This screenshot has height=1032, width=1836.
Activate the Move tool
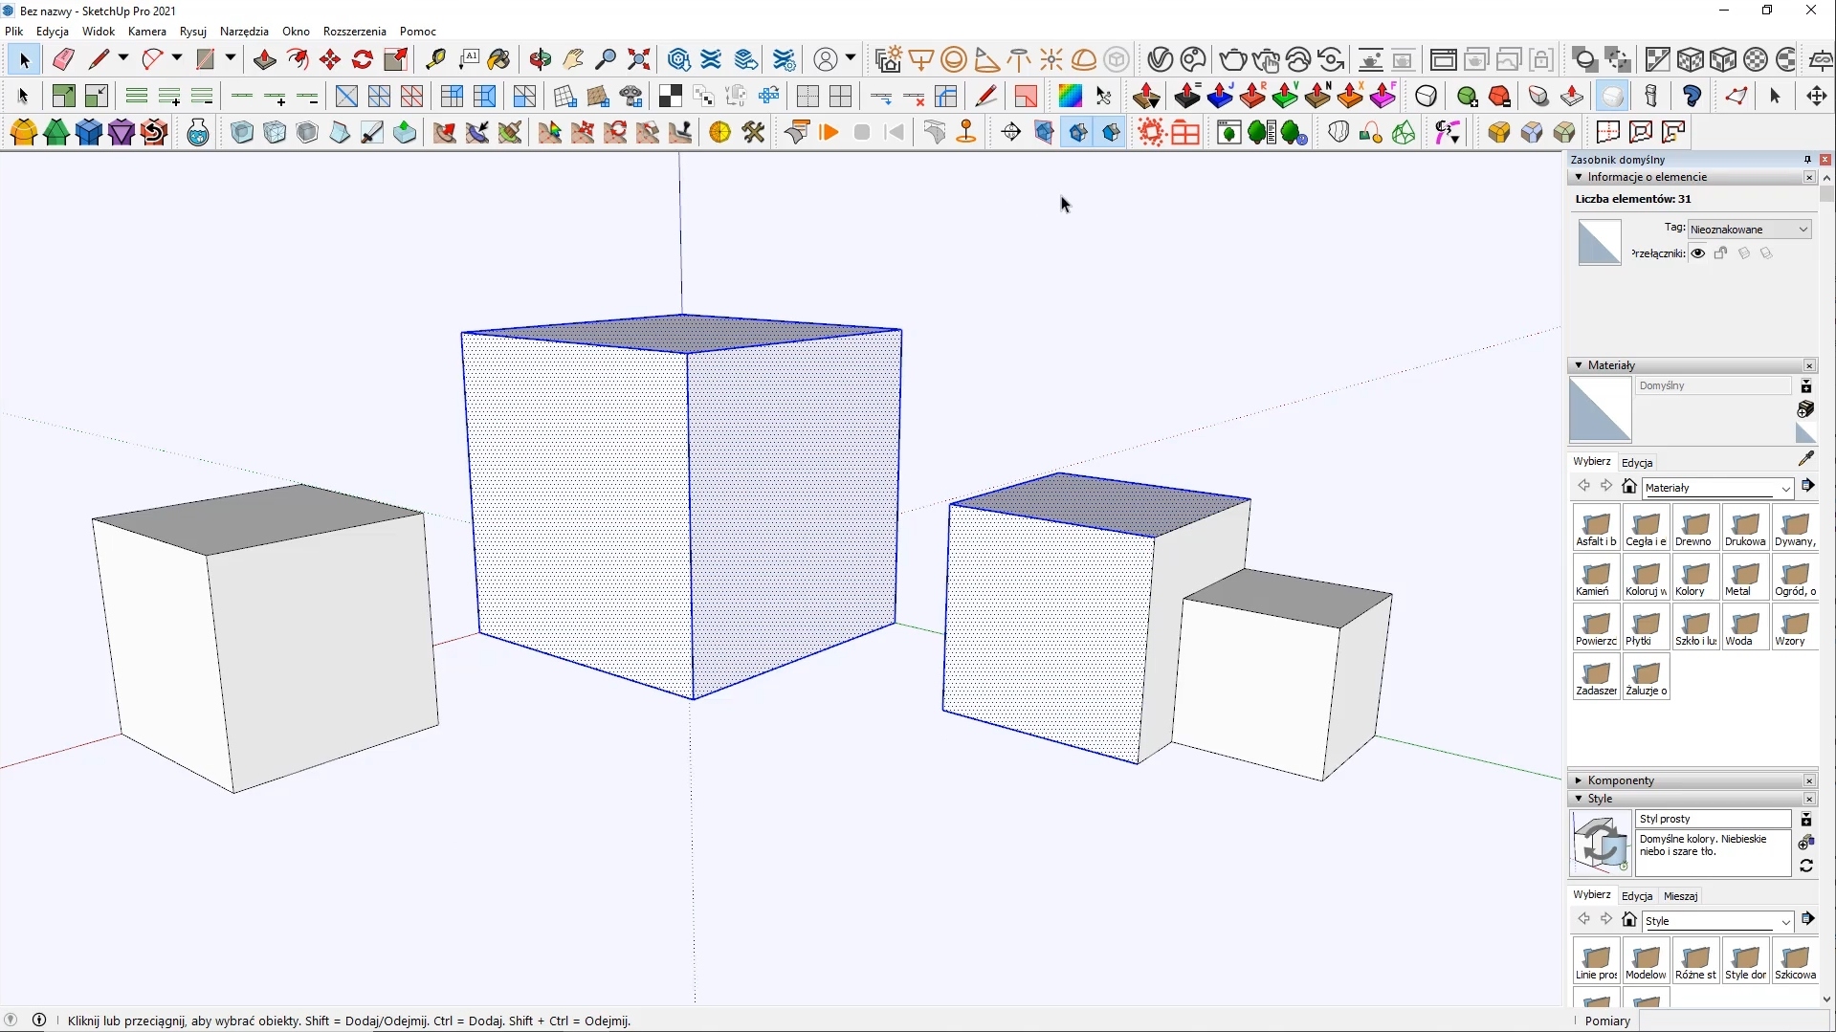pyautogui.click(x=330, y=59)
